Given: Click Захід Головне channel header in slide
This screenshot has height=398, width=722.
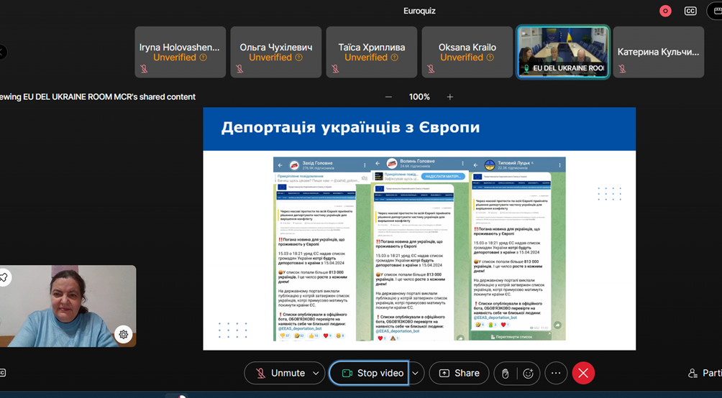Looking at the screenshot, I should coord(322,165).
